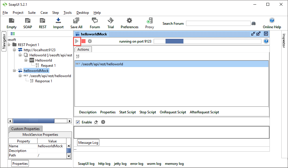Open the Properties tab of mock editor
Viewport: 288px width, 168px height.
point(108,112)
